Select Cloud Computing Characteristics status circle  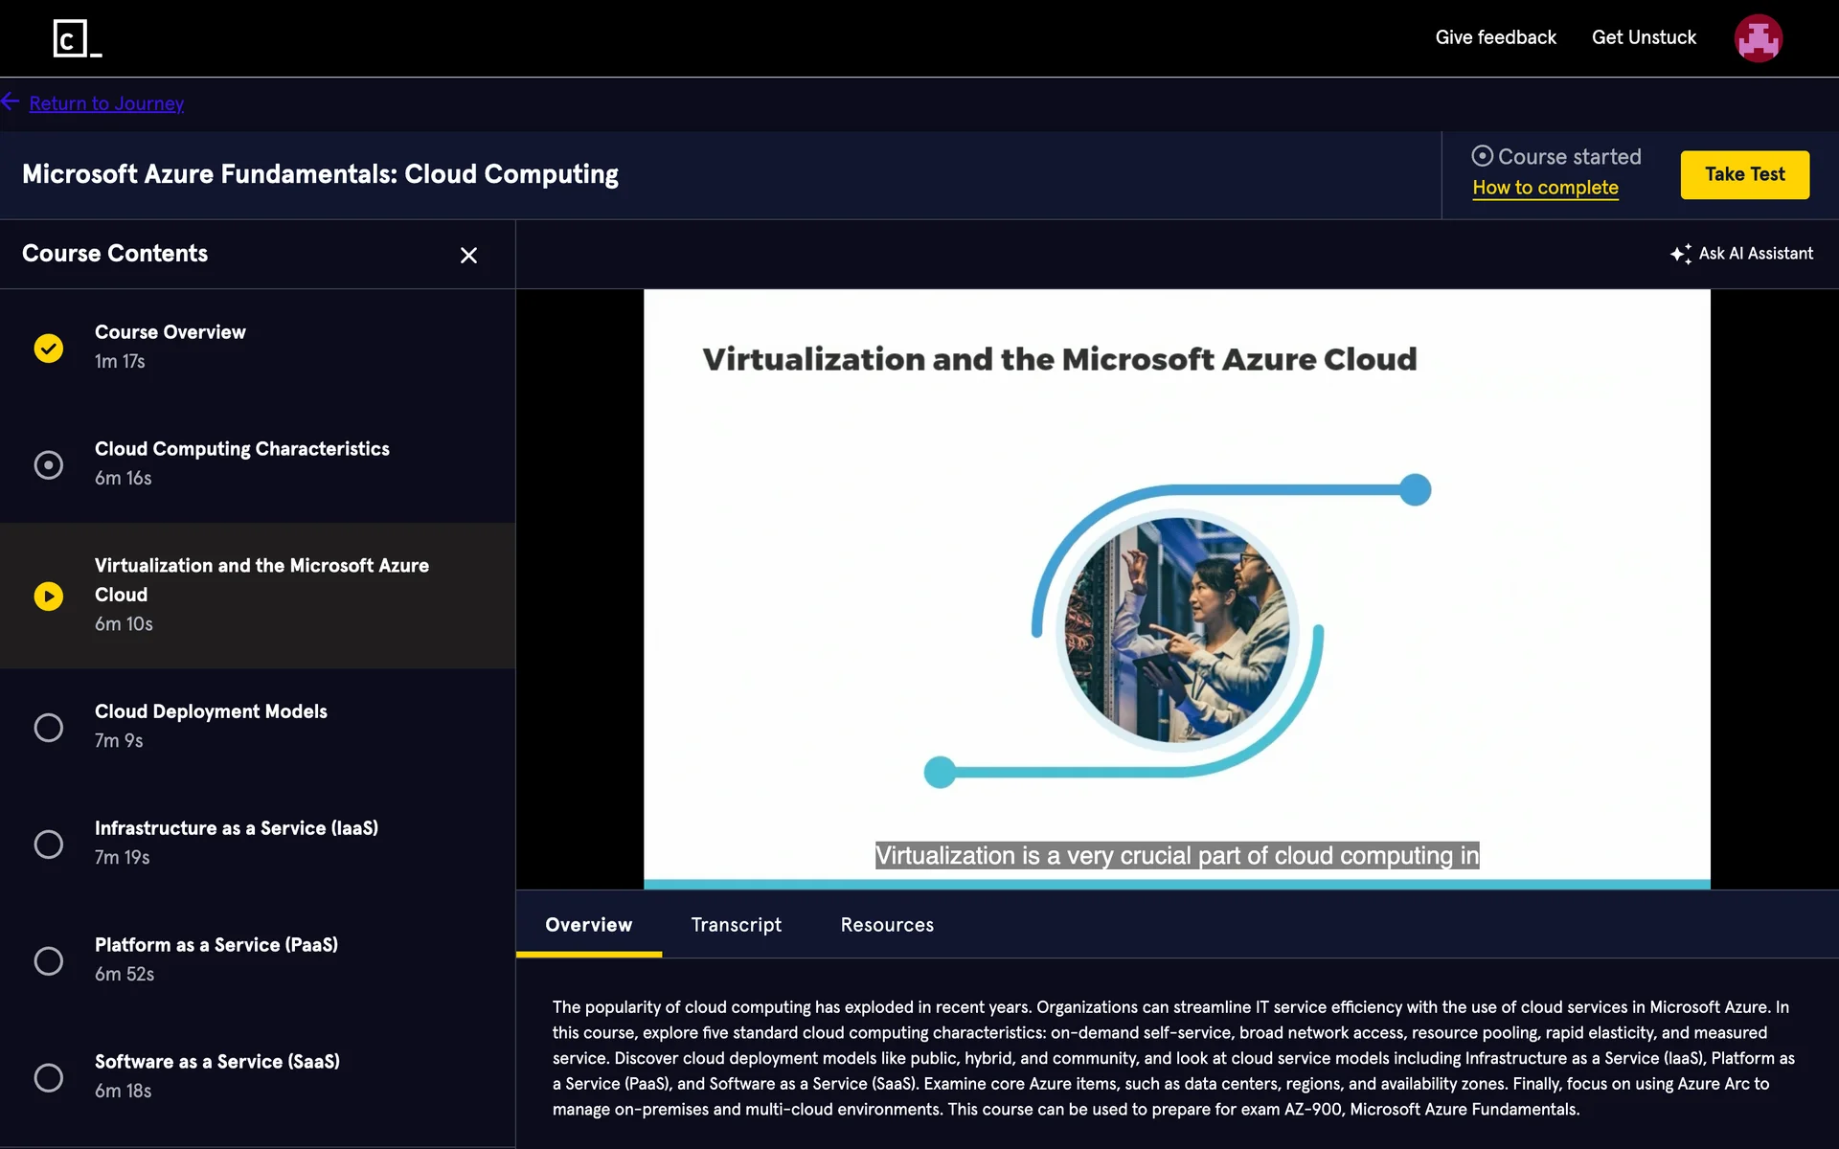[x=49, y=464]
